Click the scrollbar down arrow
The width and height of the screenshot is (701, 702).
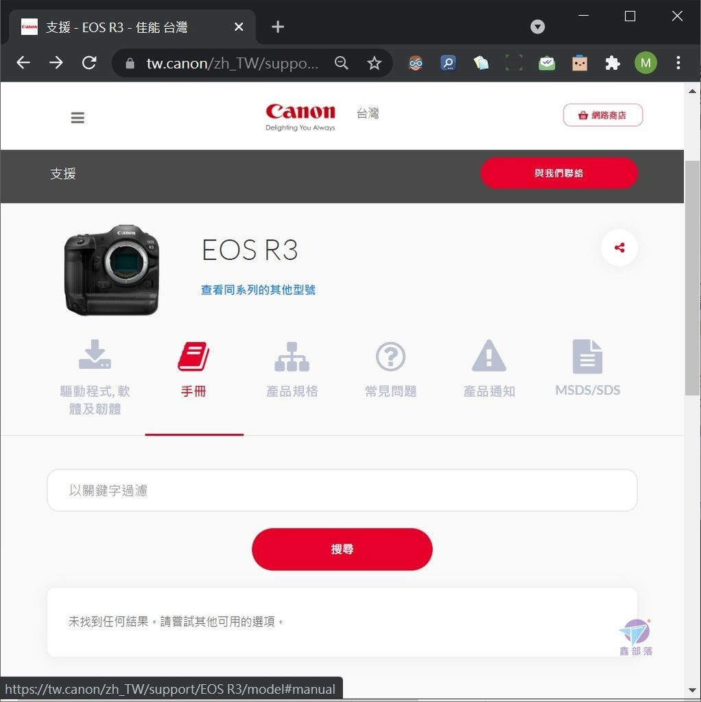coord(693,690)
